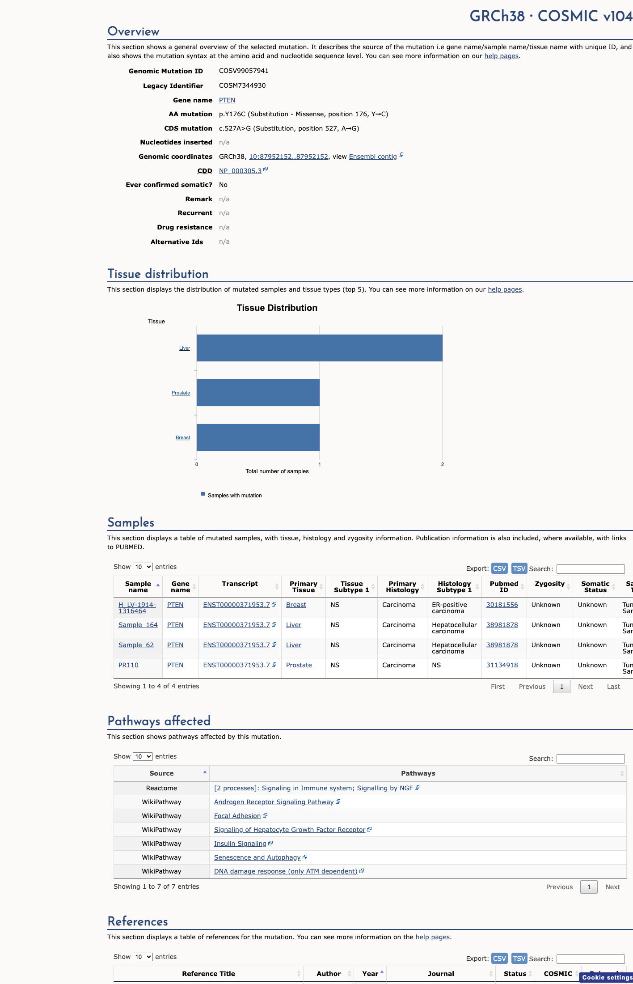Open Pubmed ID 30181556 link
This screenshot has height=984, width=633.
502,605
